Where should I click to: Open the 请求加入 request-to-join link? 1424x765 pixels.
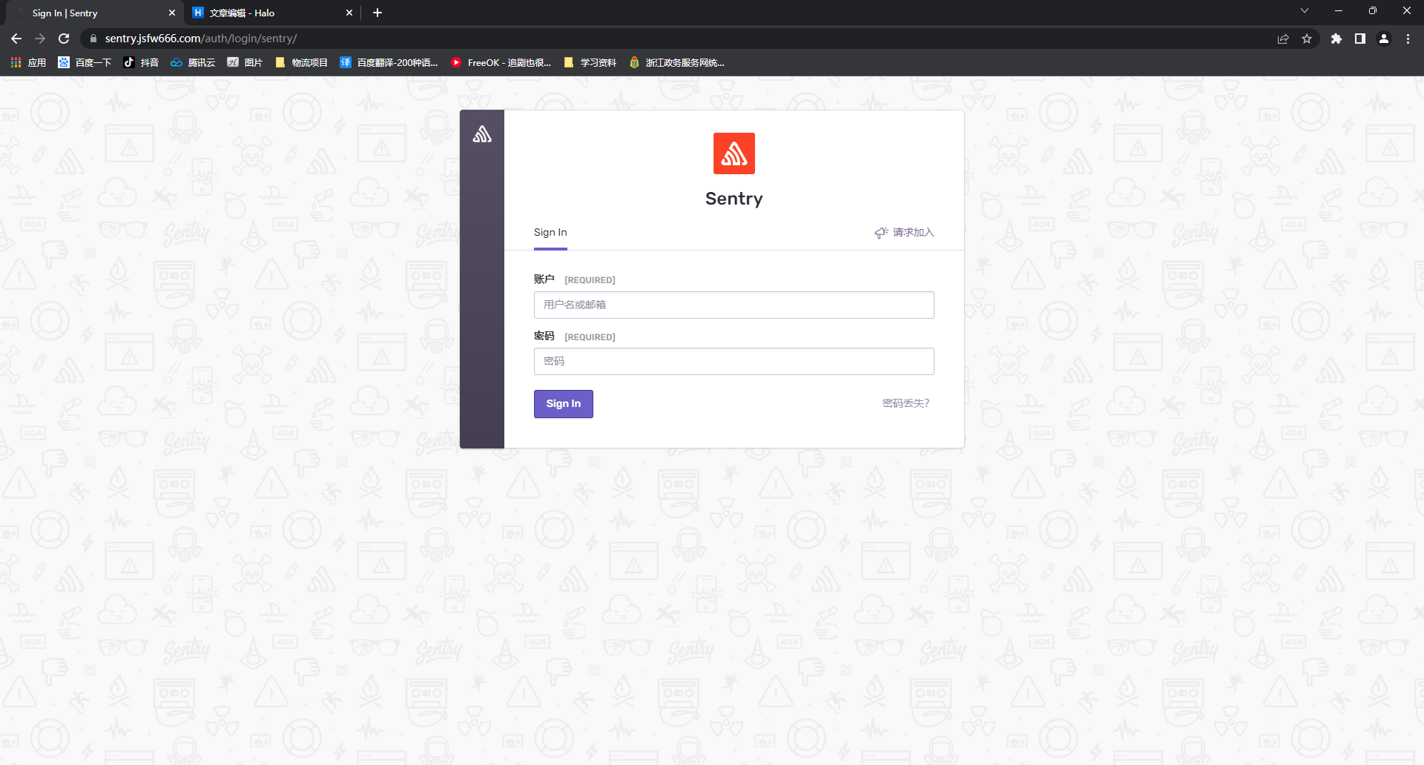click(x=904, y=233)
